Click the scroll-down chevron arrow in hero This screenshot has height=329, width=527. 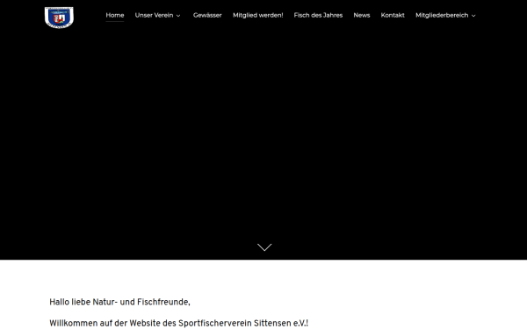point(264,247)
